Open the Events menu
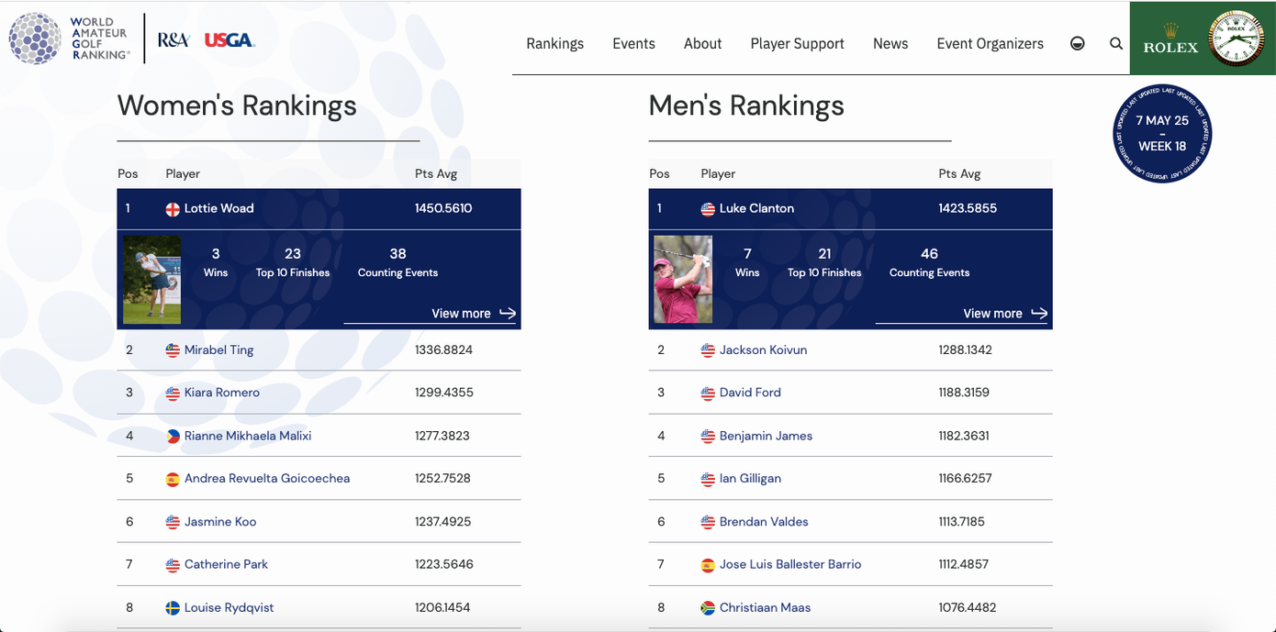The height and width of the screenshot is (632, 1276). click(633, 43)
